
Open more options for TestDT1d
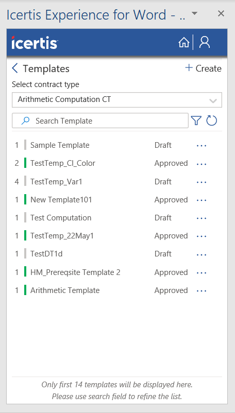click(202, 254)
